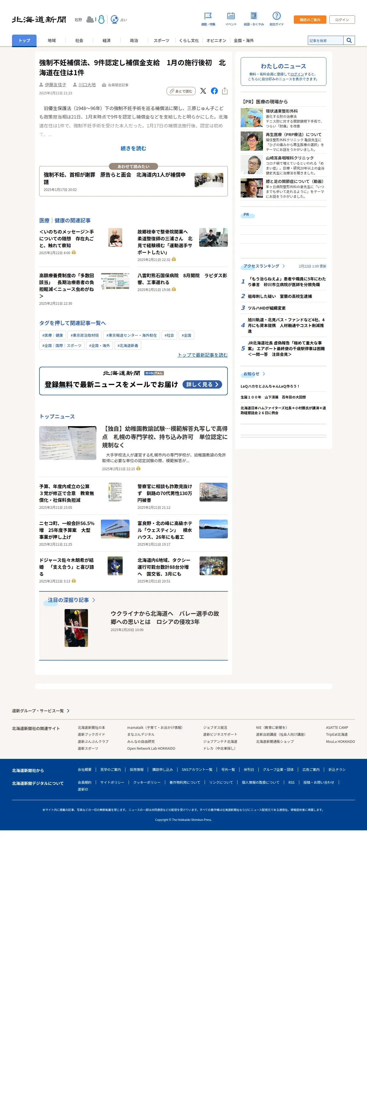Open footer link ジョブダス就活

(215, 727)
